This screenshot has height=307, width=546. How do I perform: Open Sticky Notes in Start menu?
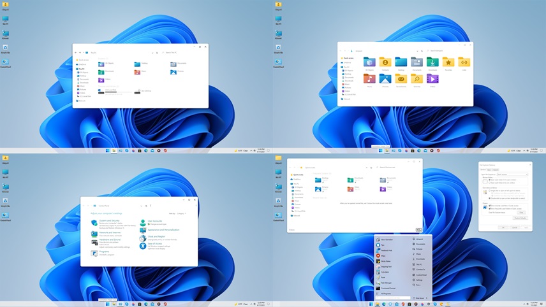pyautogui.click(x=383, y=261)
